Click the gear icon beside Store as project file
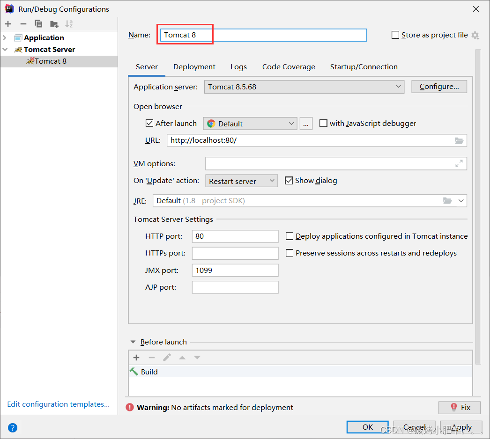The height and width of the screenshot is (439, 490). 475,35
